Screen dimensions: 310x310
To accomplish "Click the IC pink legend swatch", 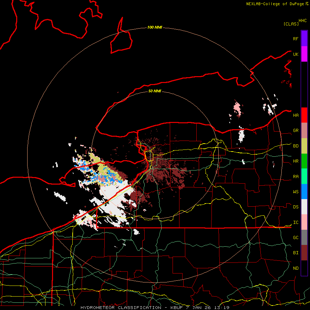I will [x=304, y=222].
